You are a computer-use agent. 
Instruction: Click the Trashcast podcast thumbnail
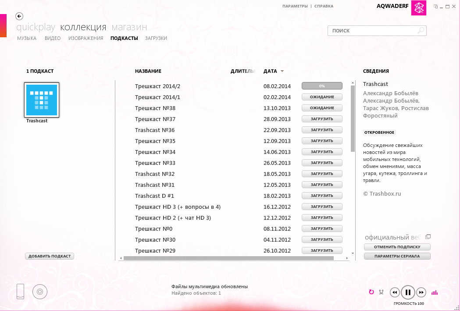click(x=42, y=100)
